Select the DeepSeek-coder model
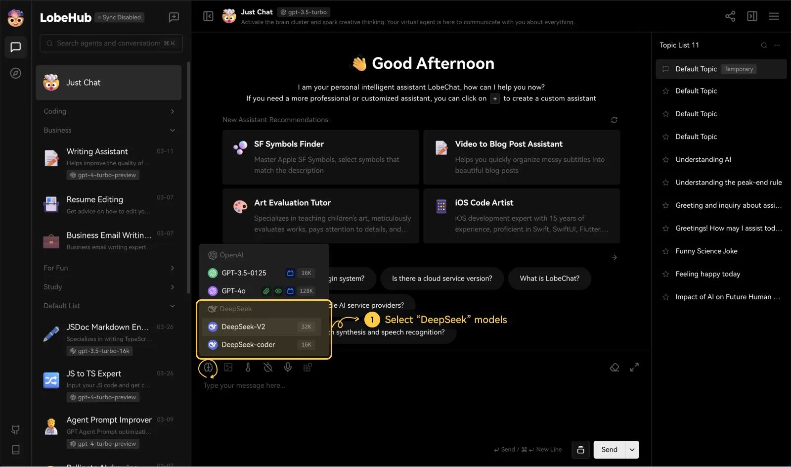791x467 pixels. 262,345
